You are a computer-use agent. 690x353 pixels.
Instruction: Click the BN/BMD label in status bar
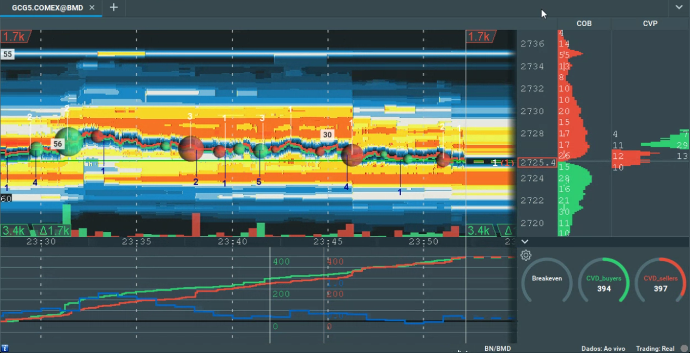tap(498, 348)
